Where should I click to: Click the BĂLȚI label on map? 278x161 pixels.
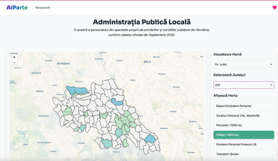click(147, 62)
